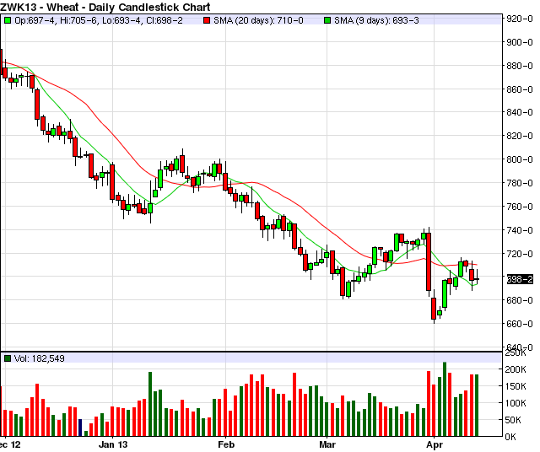
Task: Click the 'Feb' date axis label
Action: pyautogui.click(x=226, y=444)
